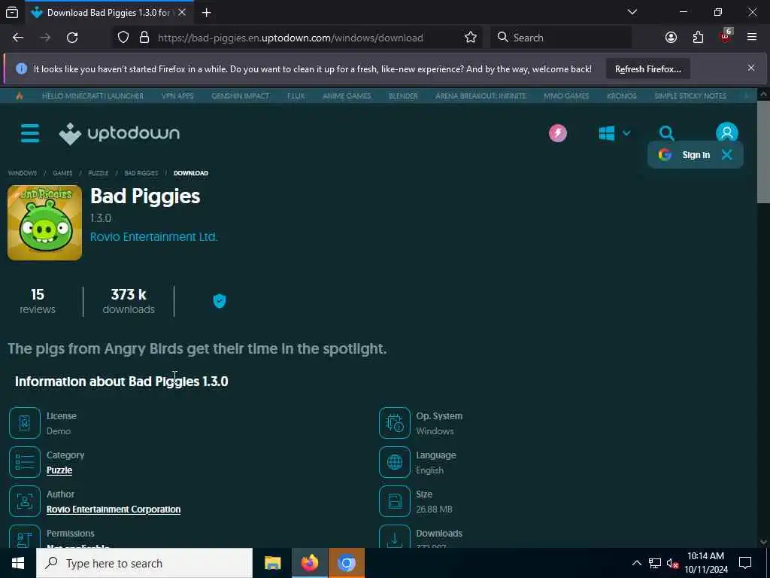Click the page vertical scrollbar thumb
The width and height of the screenshot is (770, 578).
(764, 151)
